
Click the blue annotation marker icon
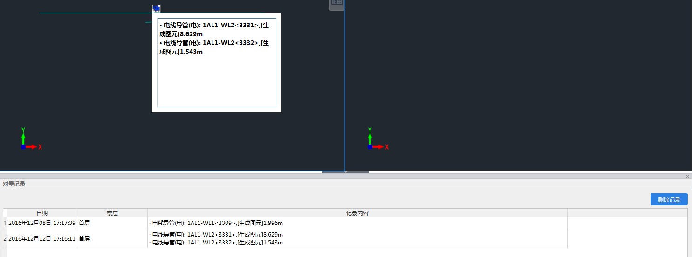(156, 8)
